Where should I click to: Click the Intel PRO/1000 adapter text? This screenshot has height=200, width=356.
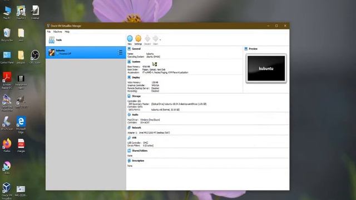(x=155, y=133)
